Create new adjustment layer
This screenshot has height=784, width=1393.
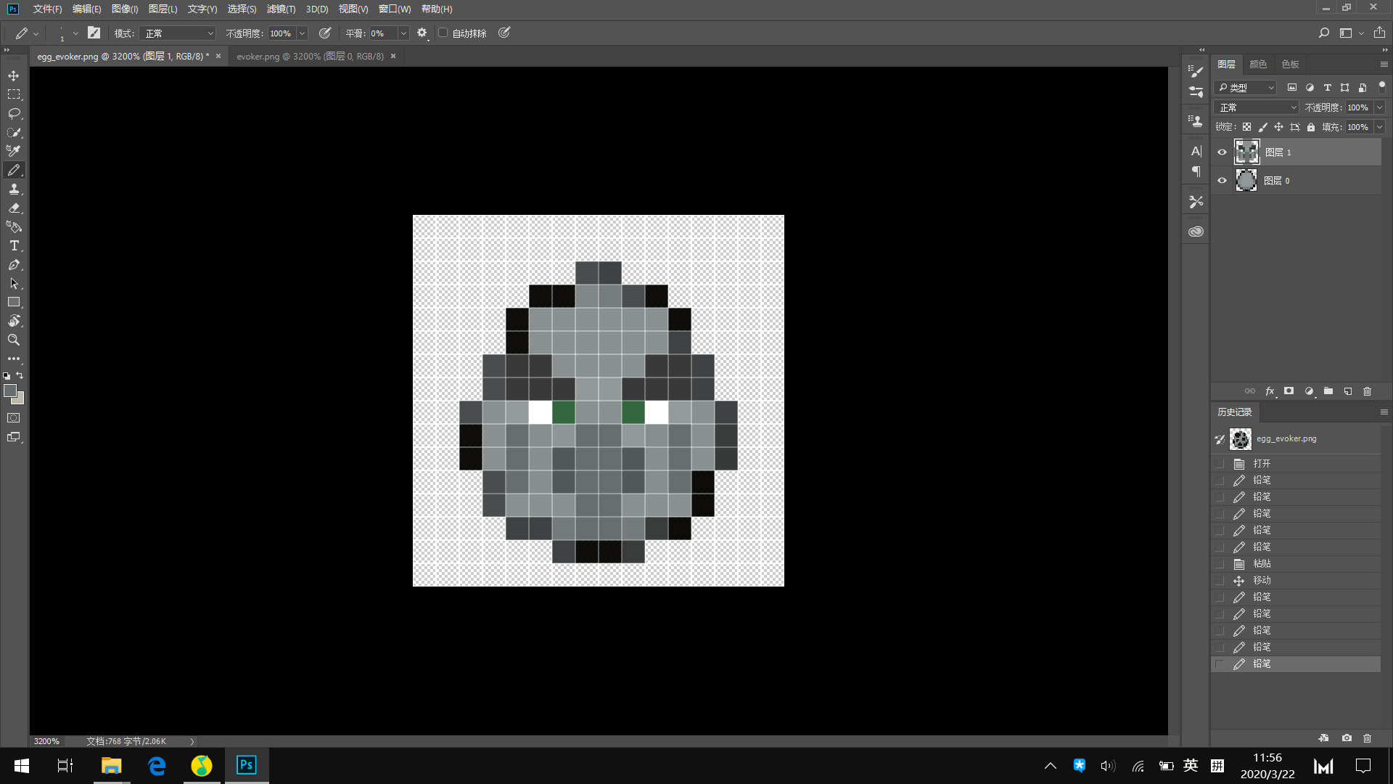coord(1309,391)
